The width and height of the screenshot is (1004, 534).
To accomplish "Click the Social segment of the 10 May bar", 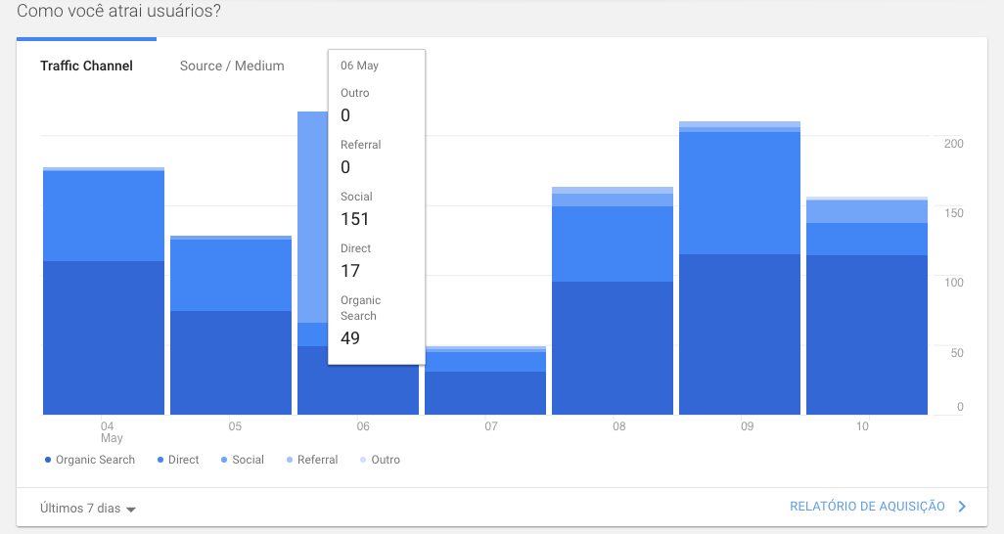I will 867,211.
